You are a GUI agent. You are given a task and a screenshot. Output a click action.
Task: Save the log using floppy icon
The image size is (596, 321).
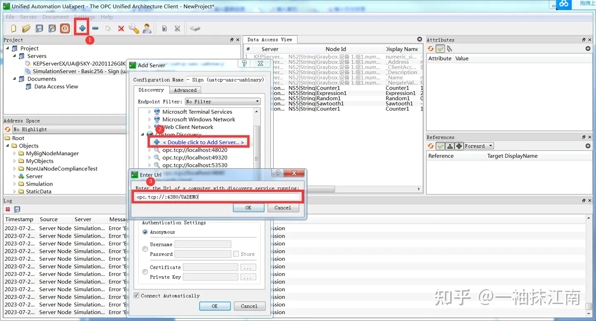coord(17,209)
